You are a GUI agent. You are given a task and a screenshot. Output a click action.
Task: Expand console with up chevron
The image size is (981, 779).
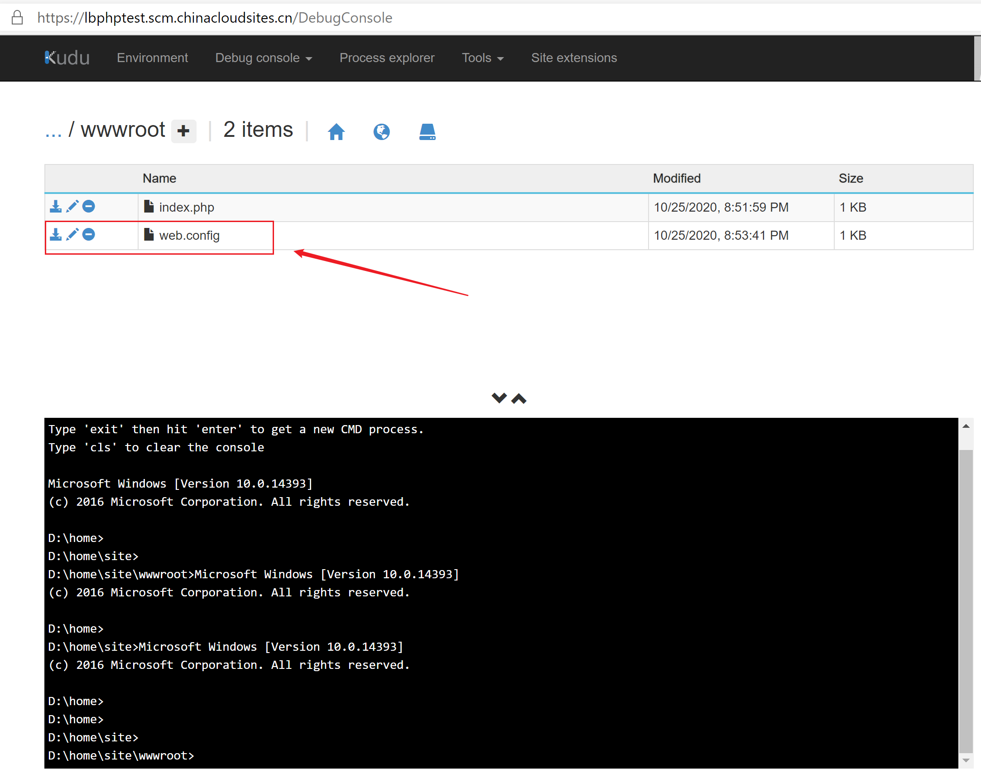(519, 399)
